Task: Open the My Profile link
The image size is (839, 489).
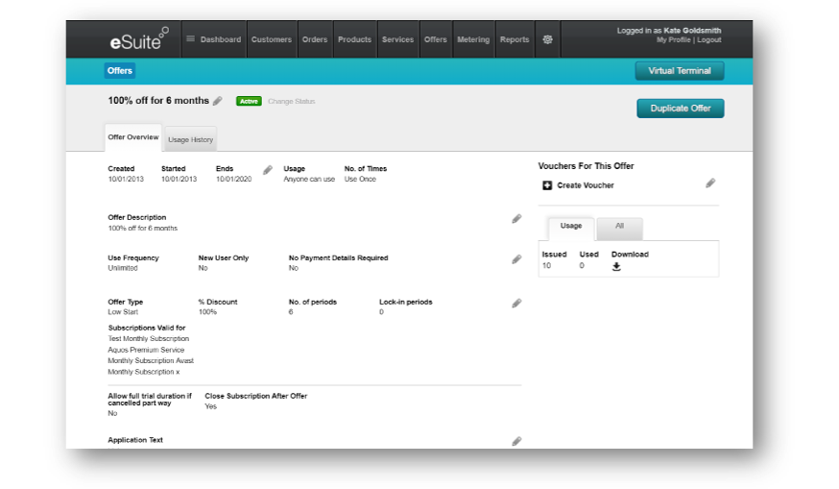Action: click(673, 40)
